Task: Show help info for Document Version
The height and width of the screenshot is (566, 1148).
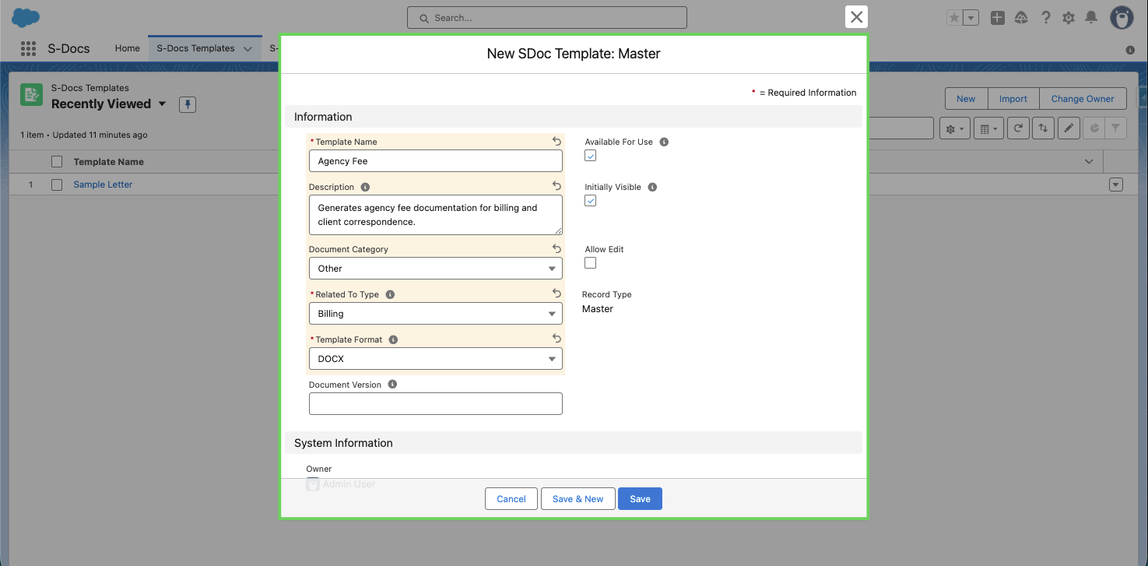Action: 392,384
